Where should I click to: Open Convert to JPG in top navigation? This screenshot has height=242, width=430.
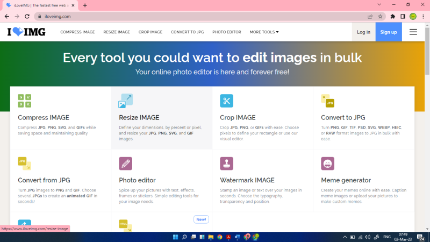tap(187, 32)
